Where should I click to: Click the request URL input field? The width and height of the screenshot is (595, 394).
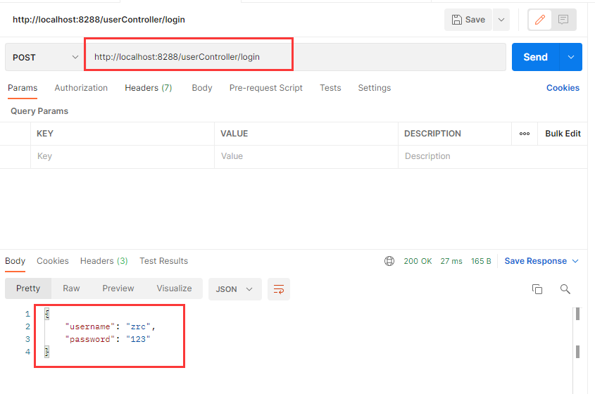tap(295, 57)
